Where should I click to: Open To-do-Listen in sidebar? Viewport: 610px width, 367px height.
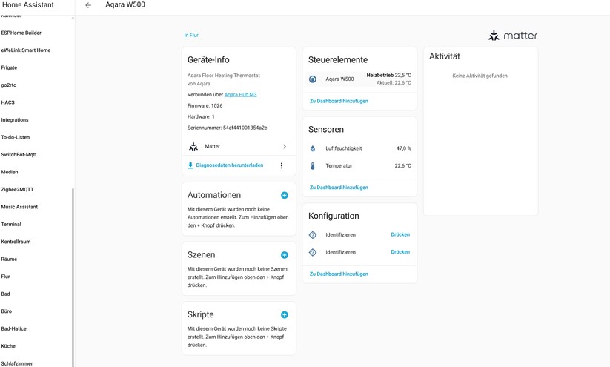click(15, 137)
